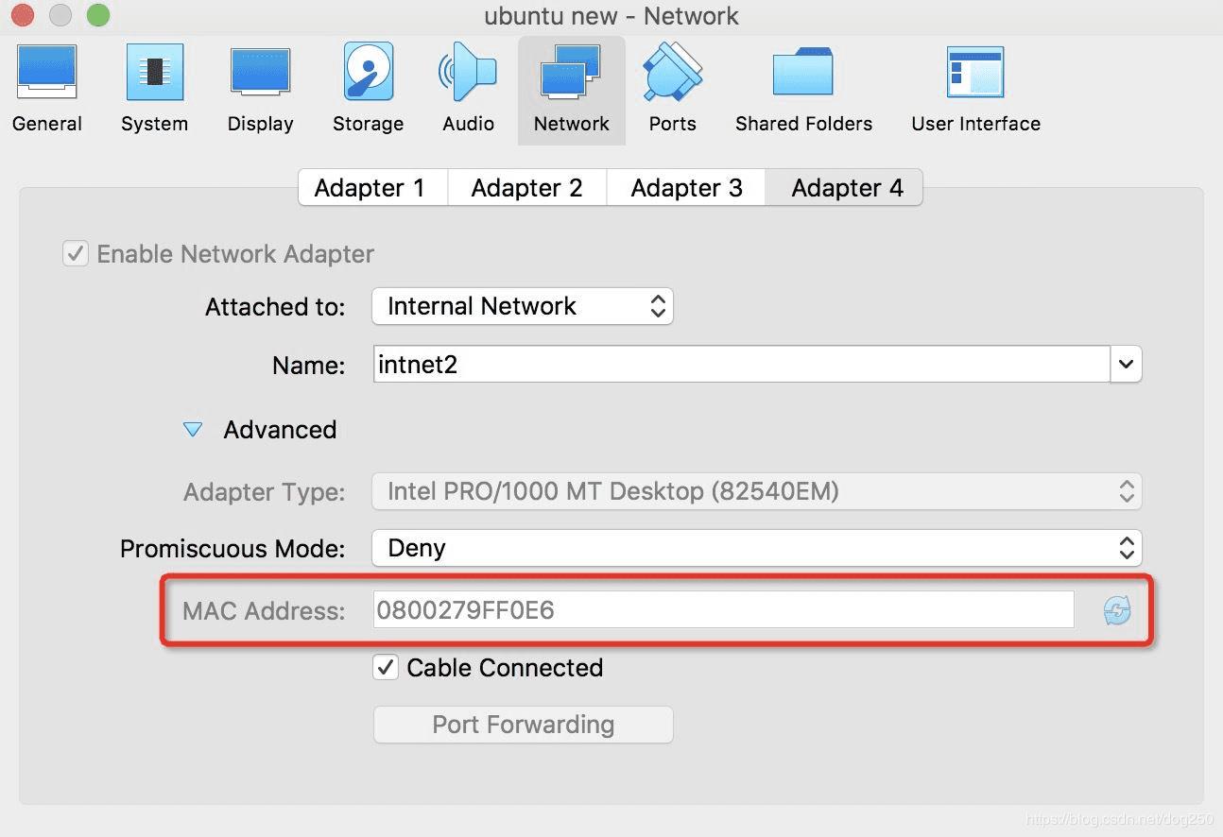Toggle the Cable Connected checkbox
The height and width of the screenshot is (837, 1223).
(x=386, y=668)
